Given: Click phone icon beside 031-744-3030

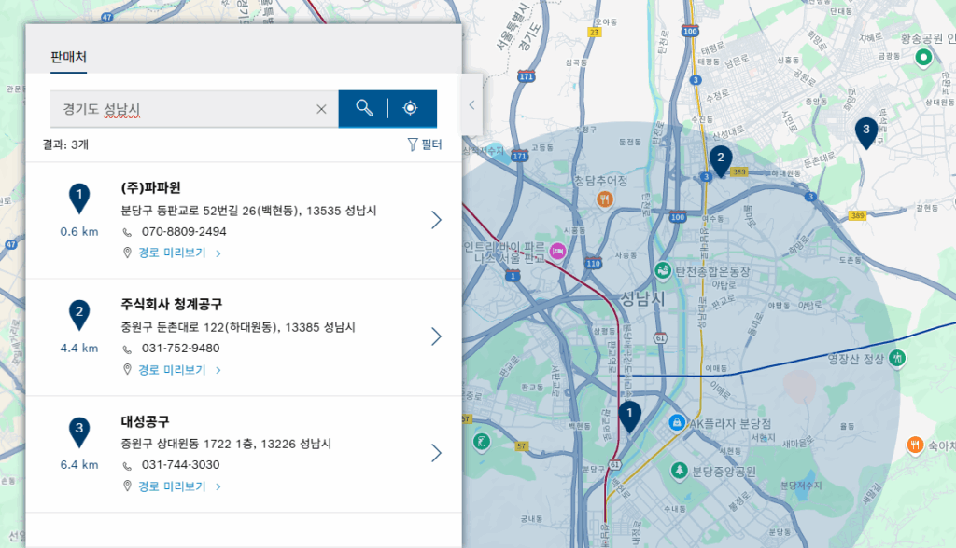Looking at the screenshot, I should 127,466.
